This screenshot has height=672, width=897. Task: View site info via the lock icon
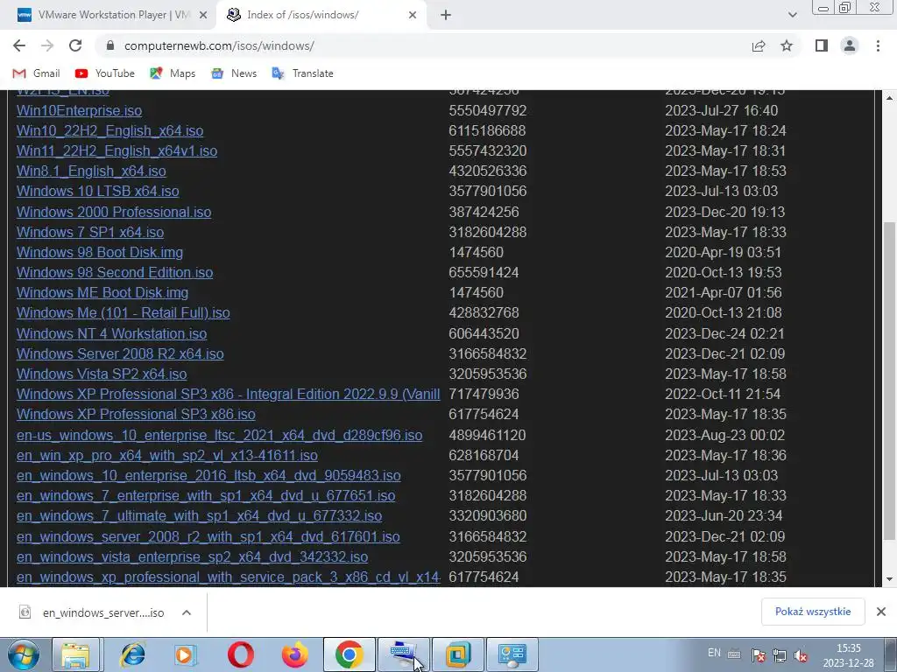click(x=110, y=45)
